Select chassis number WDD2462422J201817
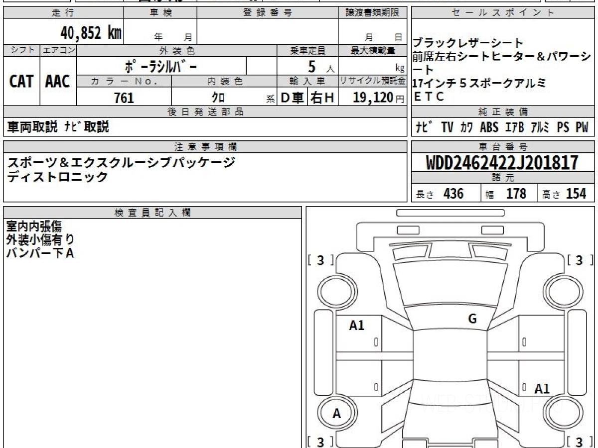Screen dimensions: 598x448 (x=502, y=163)
